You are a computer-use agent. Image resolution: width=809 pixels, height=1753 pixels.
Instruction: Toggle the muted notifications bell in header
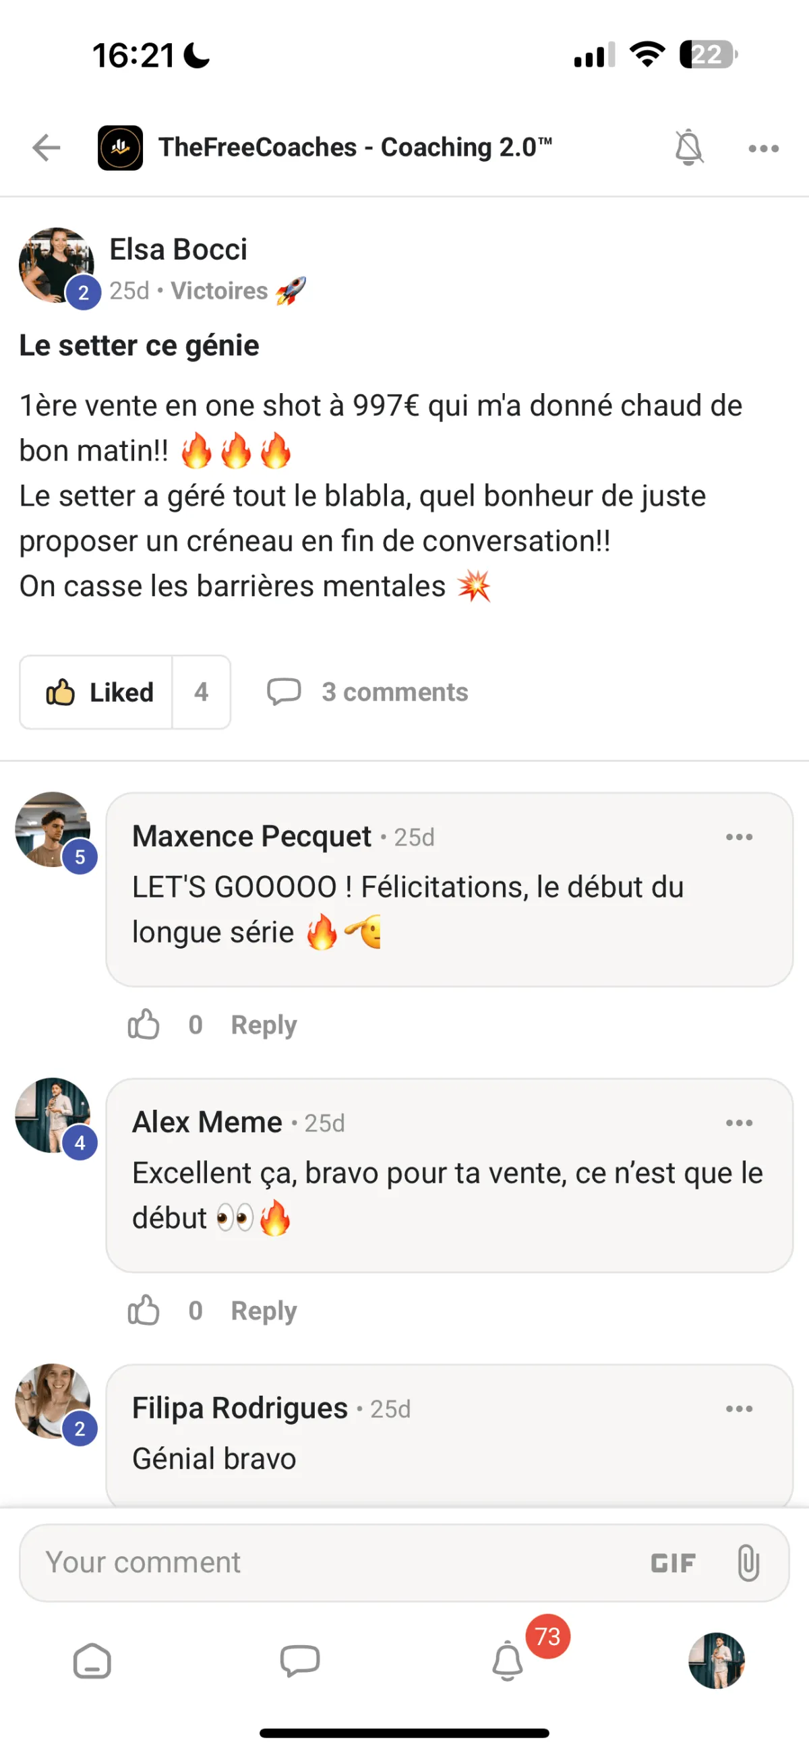coord(688,148)
